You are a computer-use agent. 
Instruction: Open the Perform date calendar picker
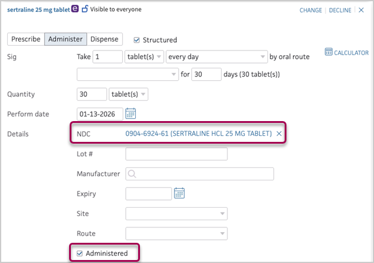tap(130, 113)
